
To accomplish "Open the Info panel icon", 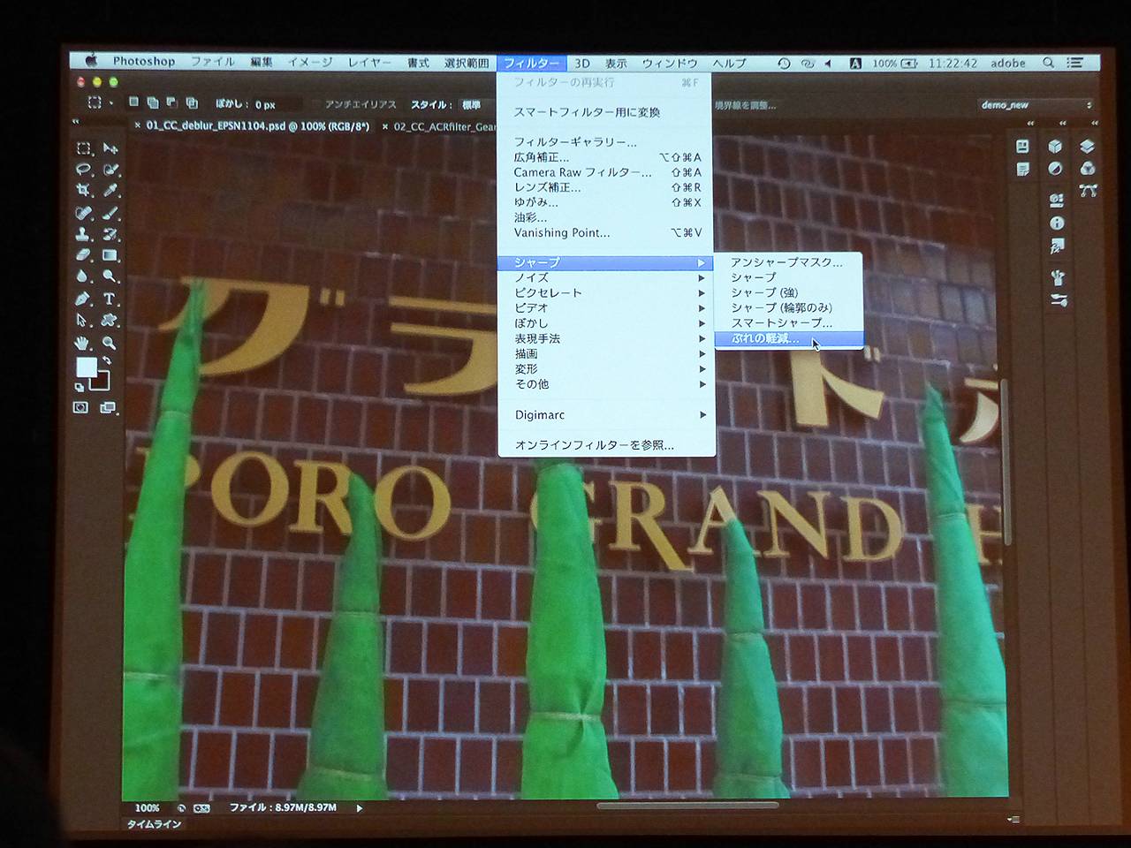I will click(1056, 223).
